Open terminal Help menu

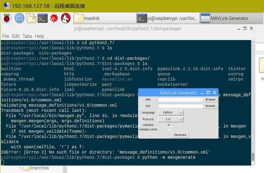click(x=39, y=36)
